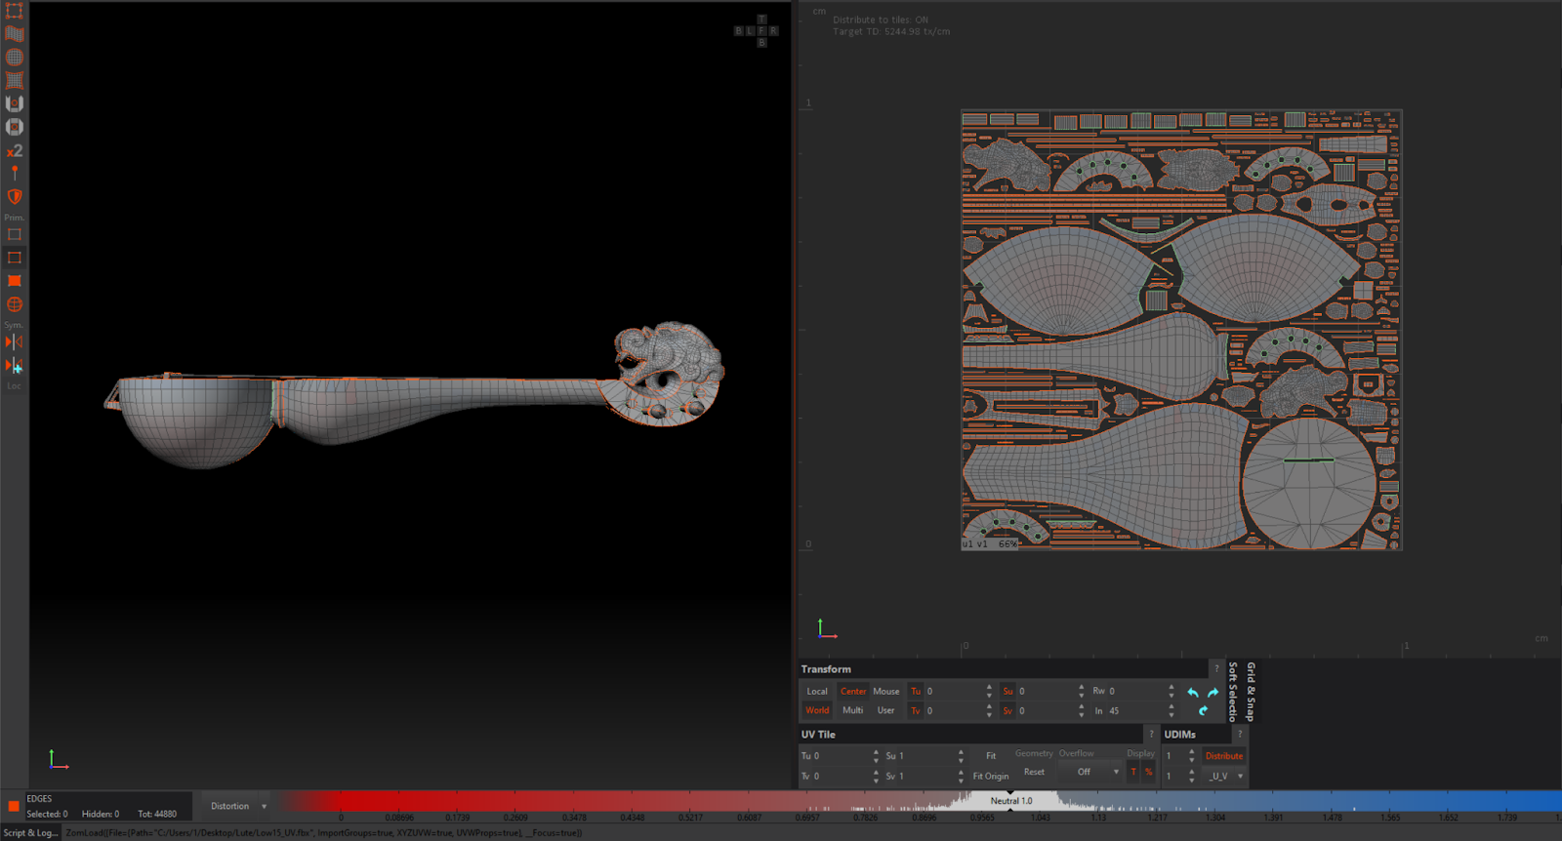This screenshot has width=1562, height=841.
Task: Open the Script & Log panel
Action: tap(30, 833)
